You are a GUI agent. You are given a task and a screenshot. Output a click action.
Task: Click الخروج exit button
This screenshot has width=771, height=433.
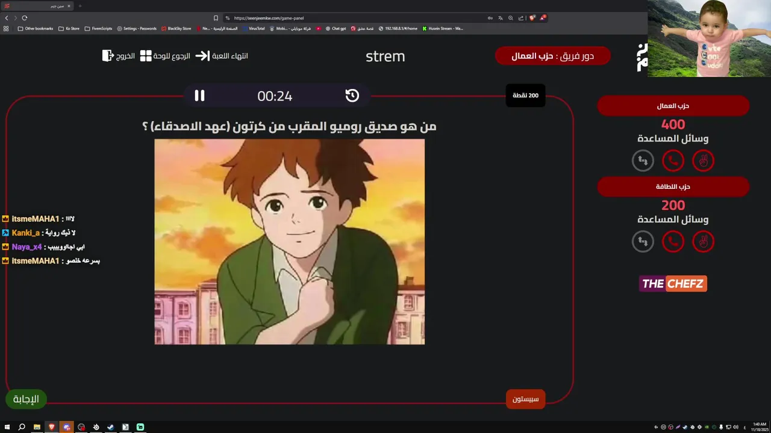118,56
